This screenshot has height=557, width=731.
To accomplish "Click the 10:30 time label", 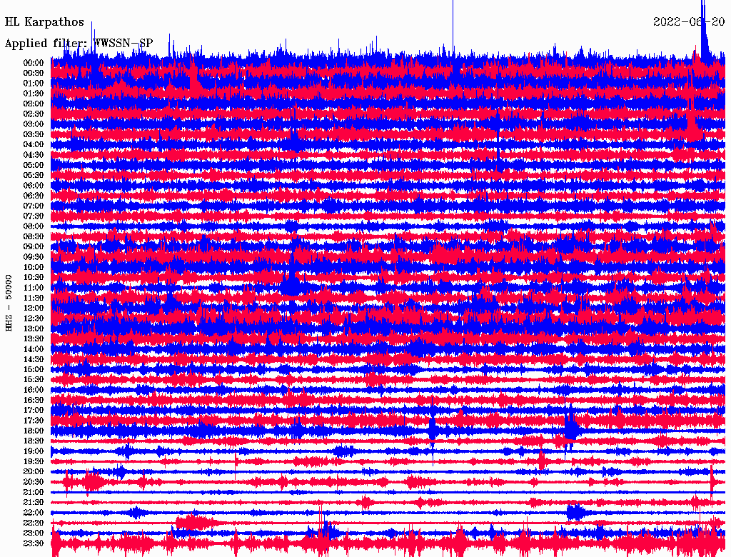I will [x=34, y=278].
